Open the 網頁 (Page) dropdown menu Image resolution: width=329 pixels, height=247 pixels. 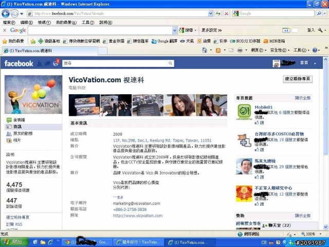tap(259, 50)
